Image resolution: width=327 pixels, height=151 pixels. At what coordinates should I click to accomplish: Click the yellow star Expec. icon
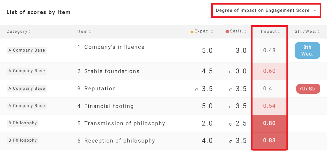pyautogui.click(x=192, y=32)
